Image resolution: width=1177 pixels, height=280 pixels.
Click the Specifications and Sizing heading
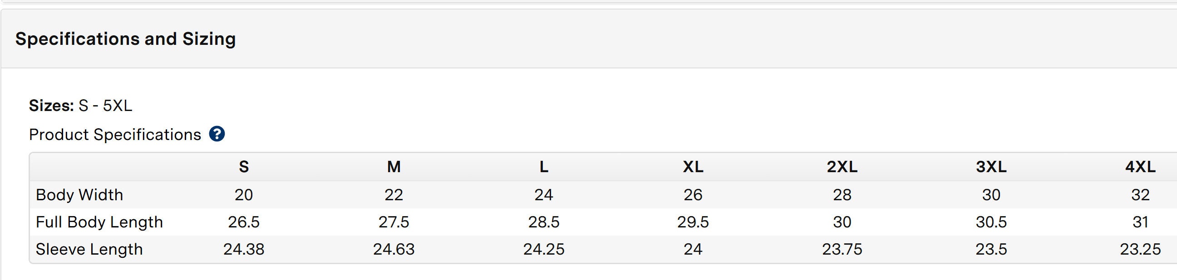coord(126,39)
